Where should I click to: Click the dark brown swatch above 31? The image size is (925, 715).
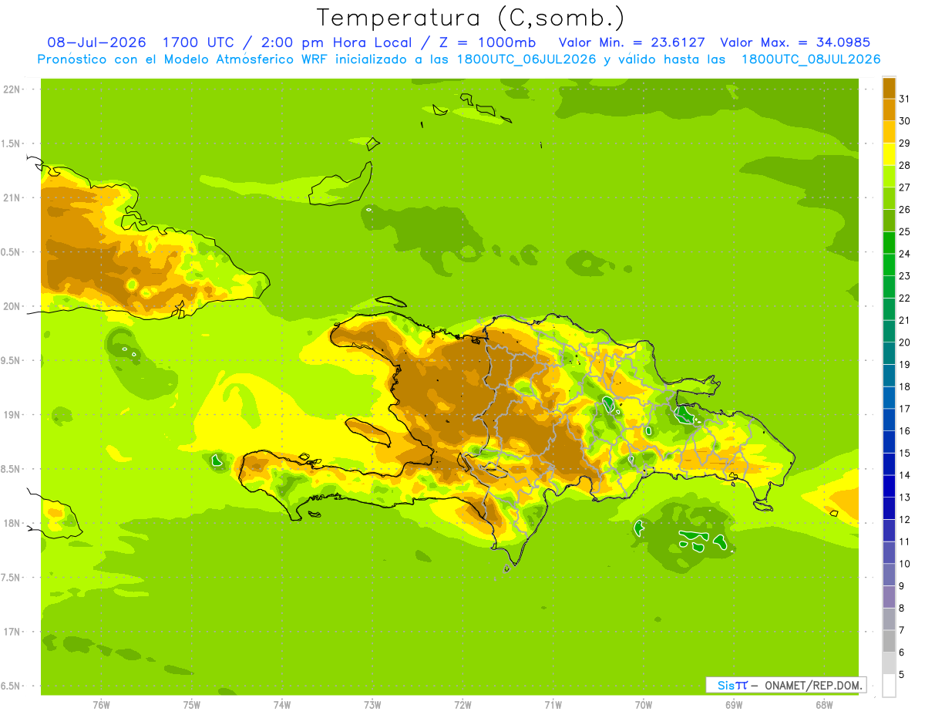pos(889,89)
